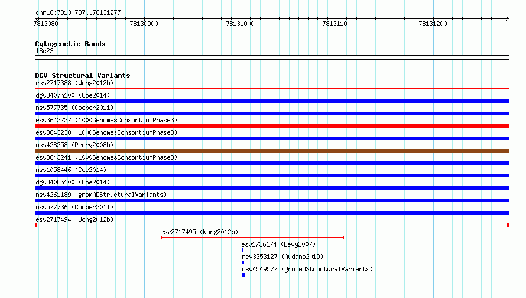Open variant nsv428358 (Perry2008b) label
Viewport: 526px width, 298px height.
[x=74, y=145]
